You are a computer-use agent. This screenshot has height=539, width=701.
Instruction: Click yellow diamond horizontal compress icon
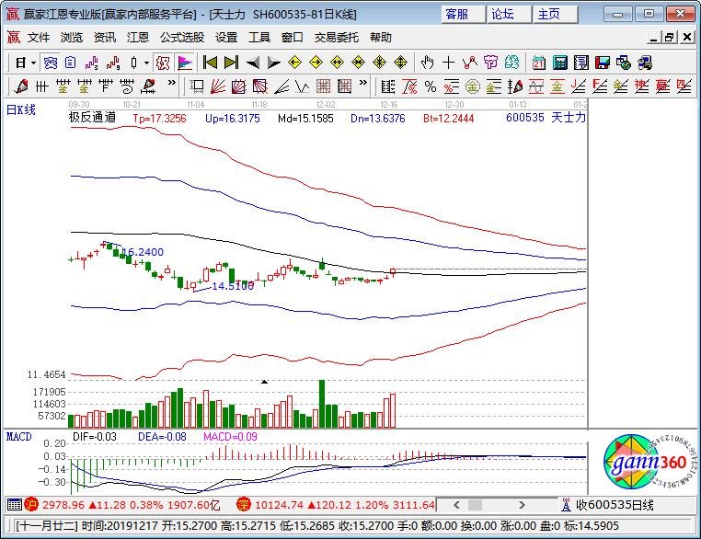pyautogui.click(x=359, y=63)
